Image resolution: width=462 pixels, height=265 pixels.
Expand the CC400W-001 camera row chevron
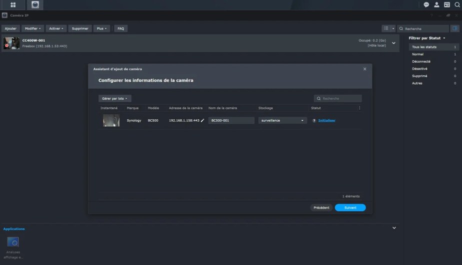coord(393,43)
